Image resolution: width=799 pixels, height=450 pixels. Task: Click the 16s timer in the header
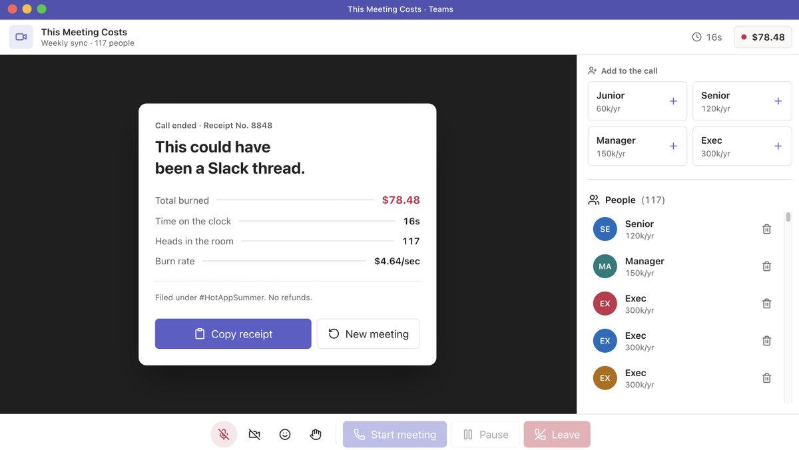pos(714,37)
